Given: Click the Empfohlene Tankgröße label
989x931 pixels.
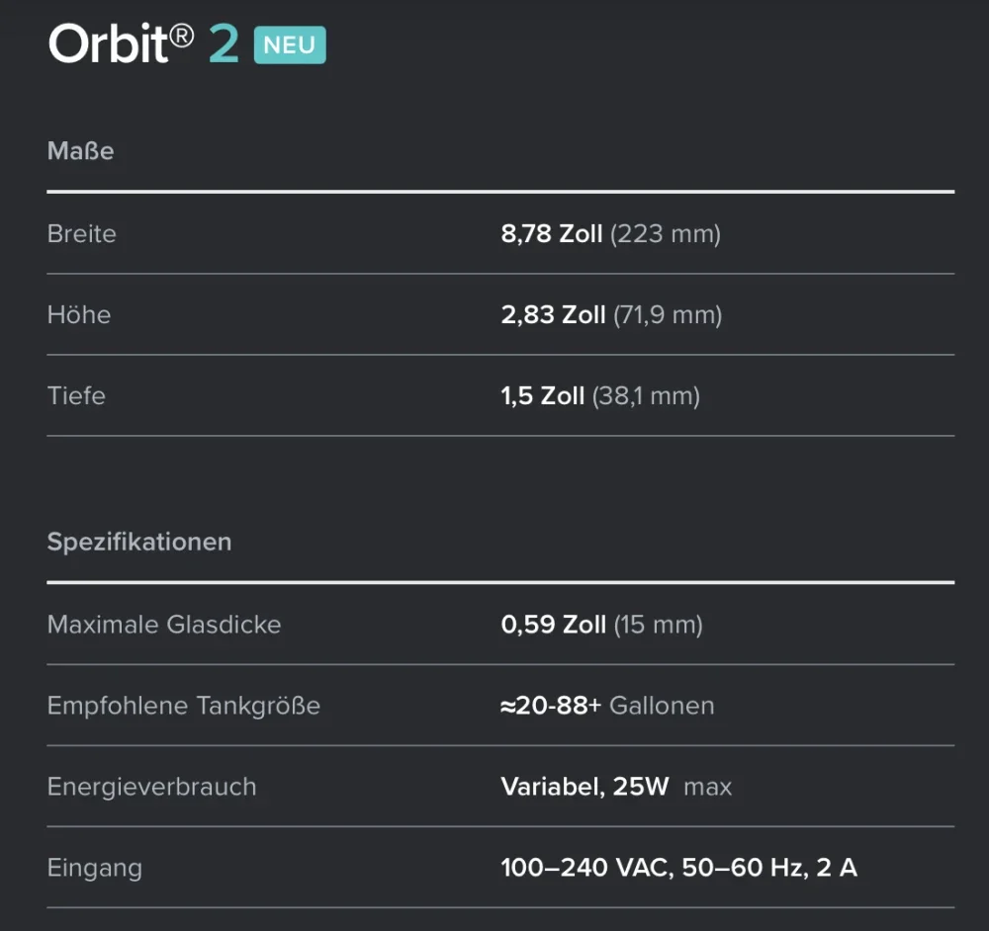Looking at the screenshot, I should coord(184,706).
